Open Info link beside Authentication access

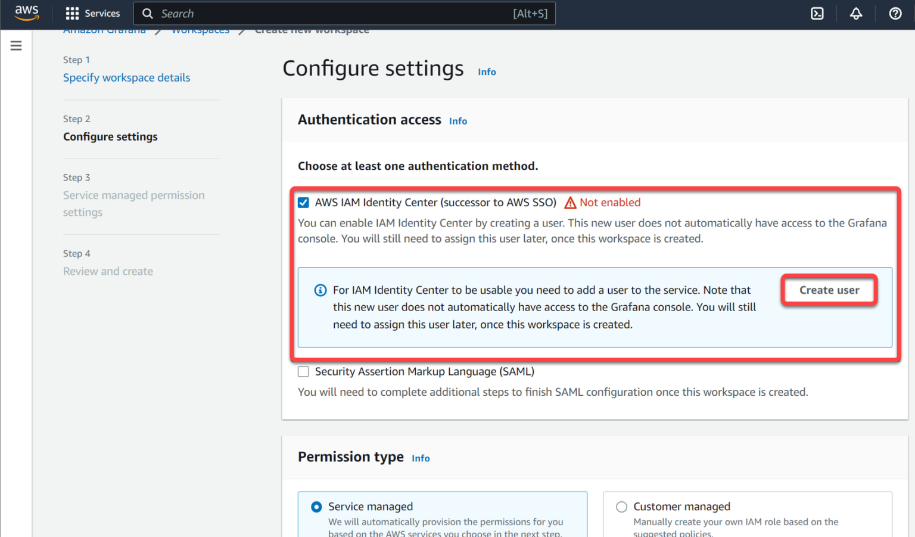(457, 121)
